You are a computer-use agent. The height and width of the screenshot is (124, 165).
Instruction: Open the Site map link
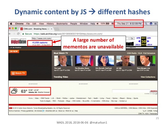(114, 101)
